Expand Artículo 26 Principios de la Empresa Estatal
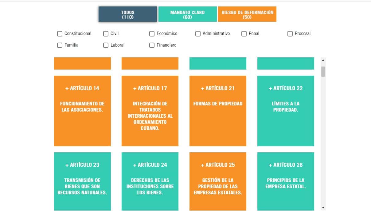The width and height of the screenshot is (371, 217). [x=286, y=181]
